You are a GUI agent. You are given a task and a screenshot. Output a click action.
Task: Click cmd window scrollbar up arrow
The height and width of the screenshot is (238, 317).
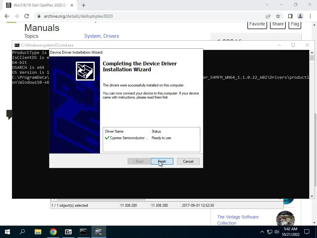[312, 53]
